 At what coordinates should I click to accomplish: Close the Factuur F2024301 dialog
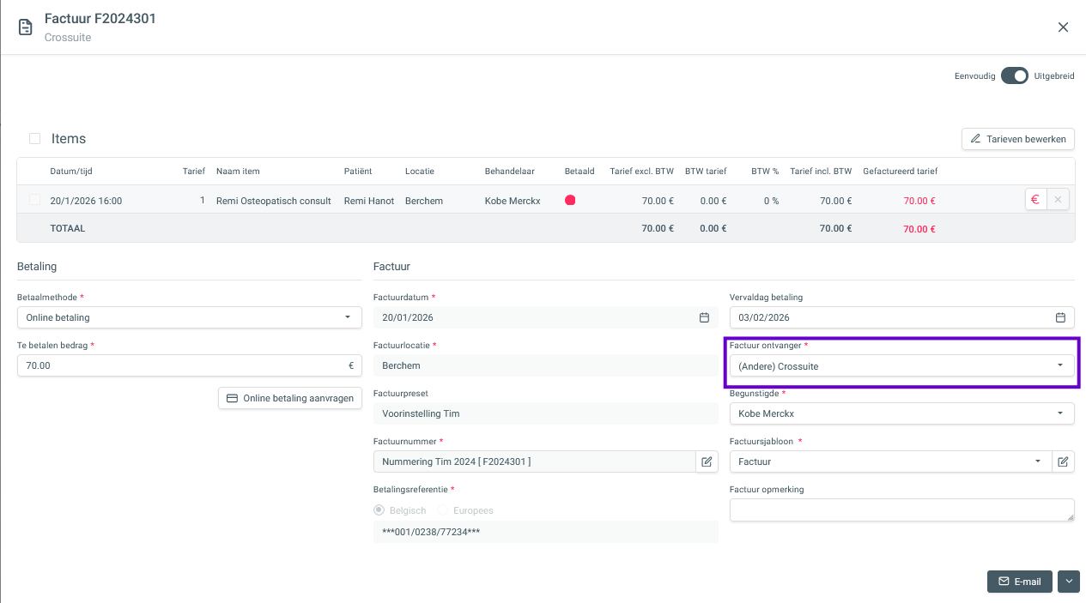(x=1063, y=27)
